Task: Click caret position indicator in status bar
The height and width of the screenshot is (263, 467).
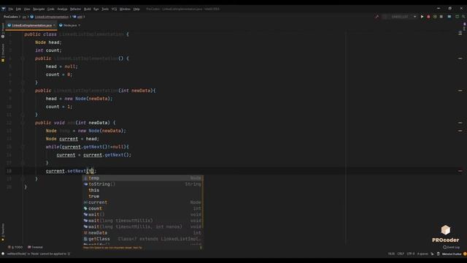Action: [x=391, y=254]
